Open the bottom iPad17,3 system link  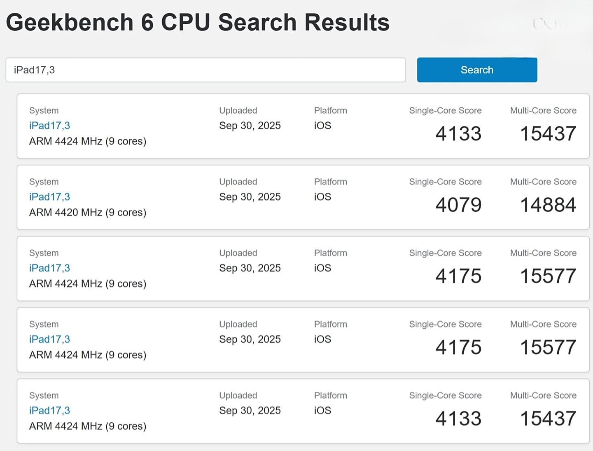coord(49,410)
